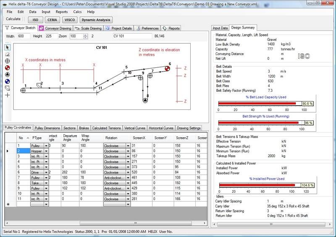The height and width of the screenshot is (237, 336).
Task: Open PType dropdown for row 6 Drive
Action: click(x=46, y=172)
